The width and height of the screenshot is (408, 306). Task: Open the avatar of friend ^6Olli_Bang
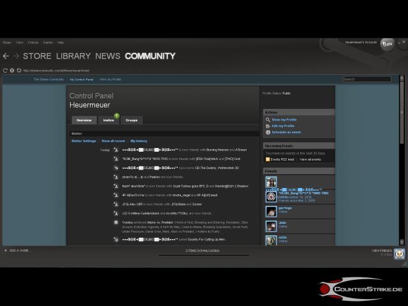(271, 197)
